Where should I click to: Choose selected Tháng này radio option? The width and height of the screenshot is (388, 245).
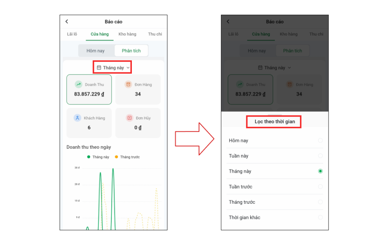pos(320,171)
